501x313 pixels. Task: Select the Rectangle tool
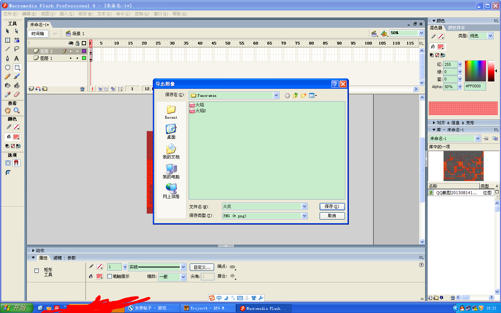click(x=17, y=67)
